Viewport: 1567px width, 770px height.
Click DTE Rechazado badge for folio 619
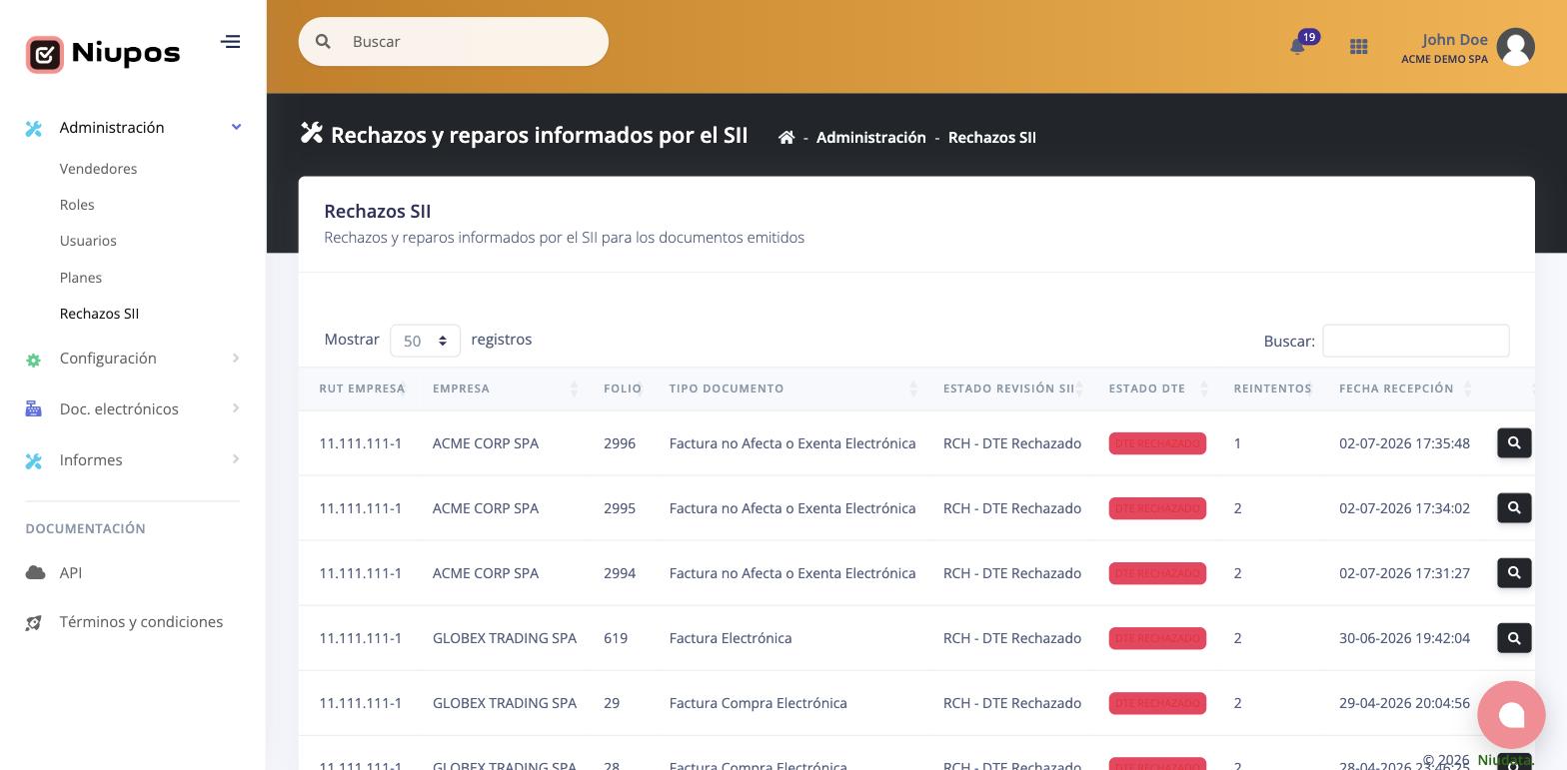[x=1157, y=638]
